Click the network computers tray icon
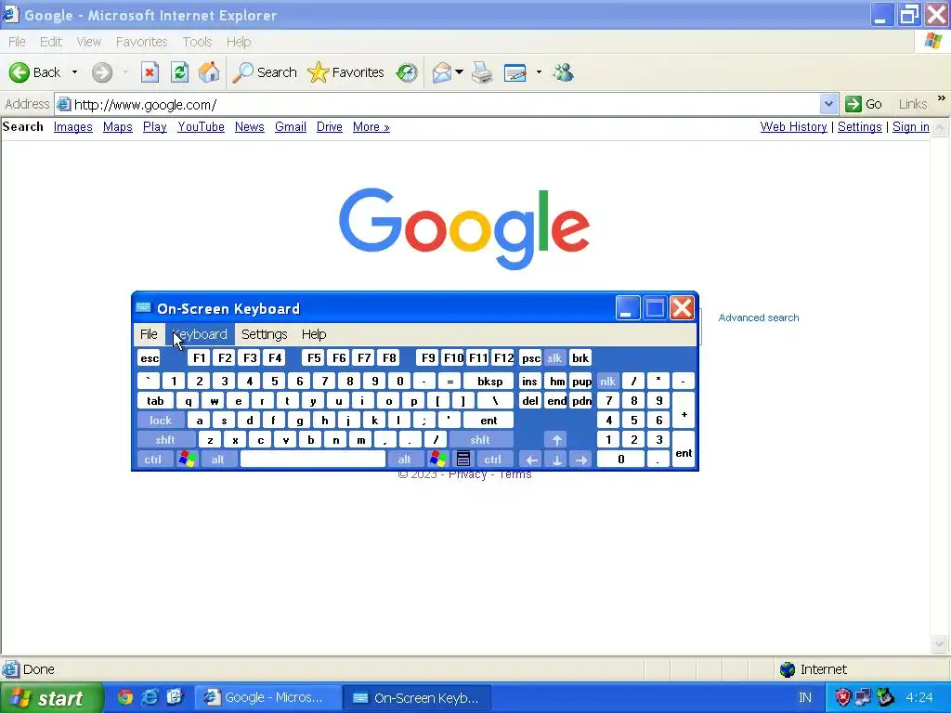 click(863, 697)
